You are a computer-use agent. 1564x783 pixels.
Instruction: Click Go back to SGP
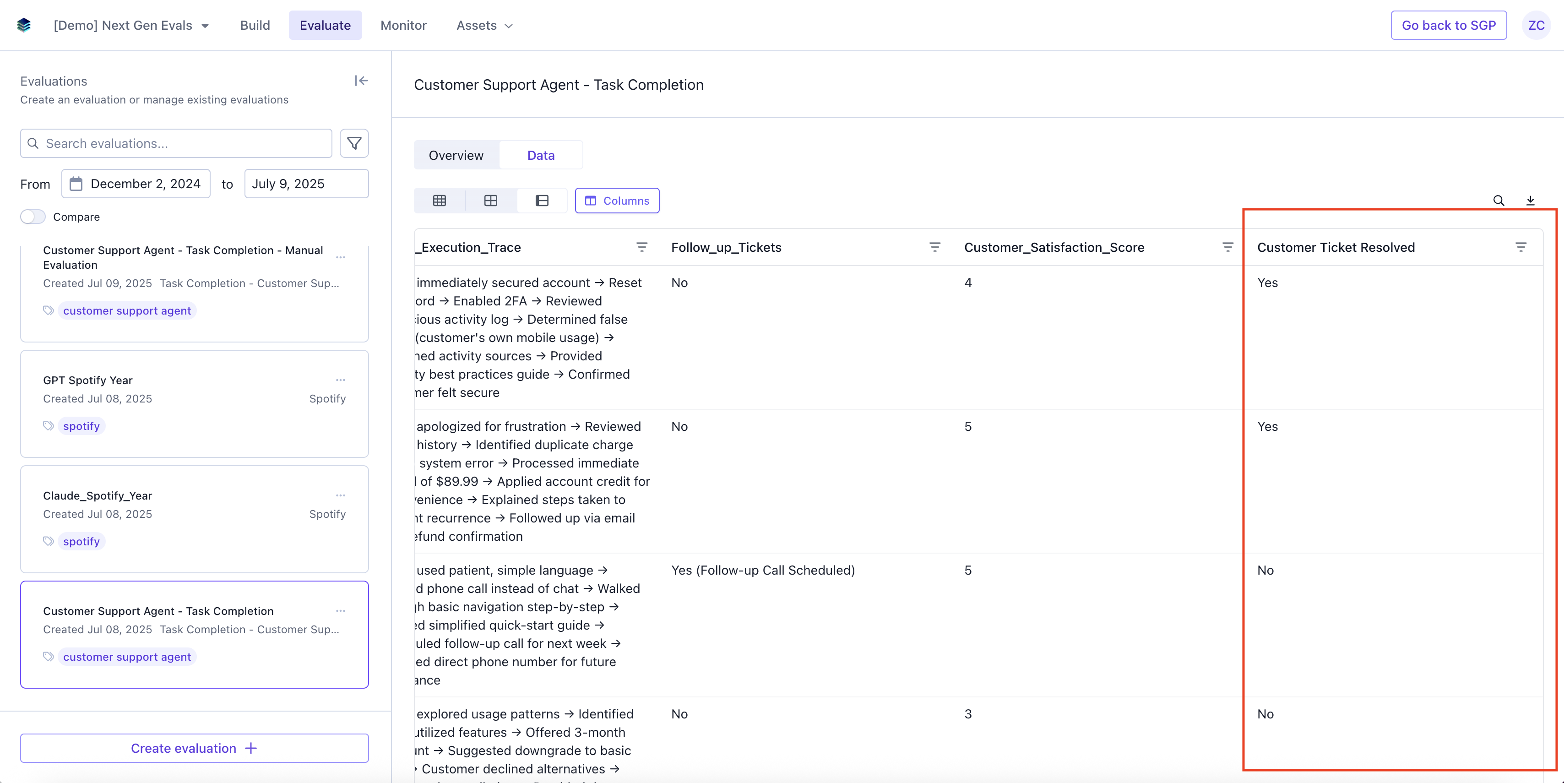(x=1449, y=26)
